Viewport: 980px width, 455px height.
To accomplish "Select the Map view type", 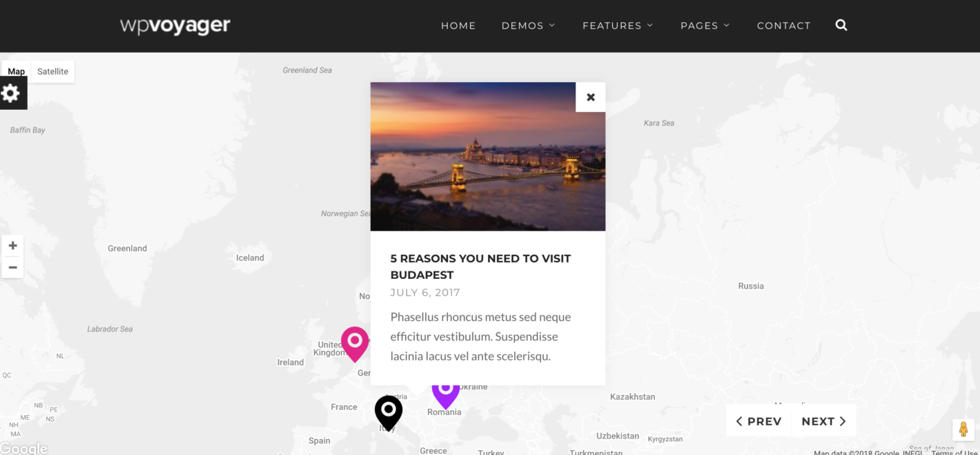I will pyautogui.click(x=17, y=72).
